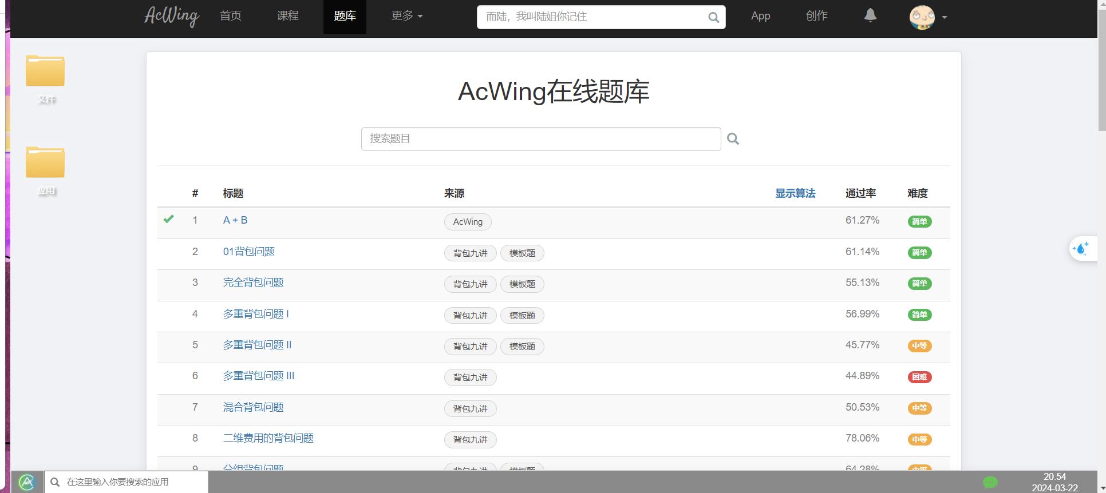
Task: Click 模板题 tag in 01背包问题 row
Action: (522, 253)
